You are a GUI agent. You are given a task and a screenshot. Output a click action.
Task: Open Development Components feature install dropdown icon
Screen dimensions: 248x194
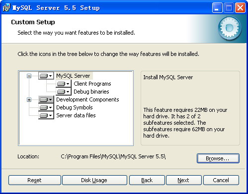[46, 99]
